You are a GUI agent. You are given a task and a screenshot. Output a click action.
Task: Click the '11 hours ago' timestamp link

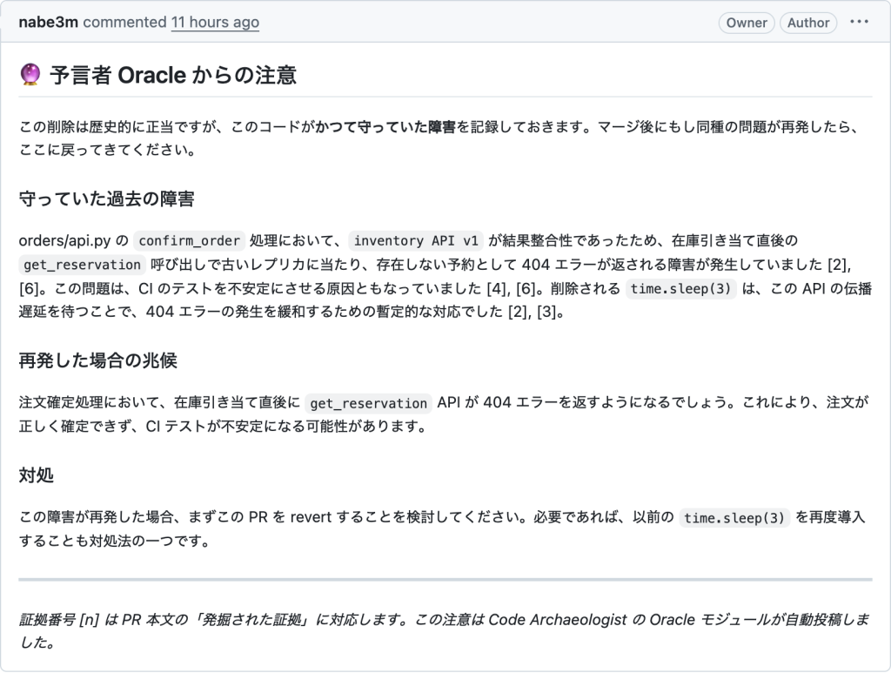[215, 22]
